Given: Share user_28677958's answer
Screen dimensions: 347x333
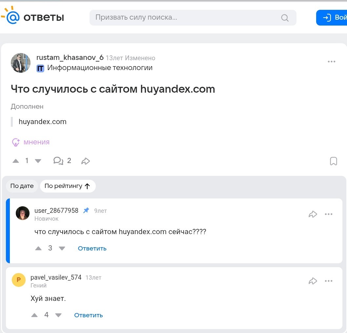Looking at the screenshot, I should click(x=313, y=214).
